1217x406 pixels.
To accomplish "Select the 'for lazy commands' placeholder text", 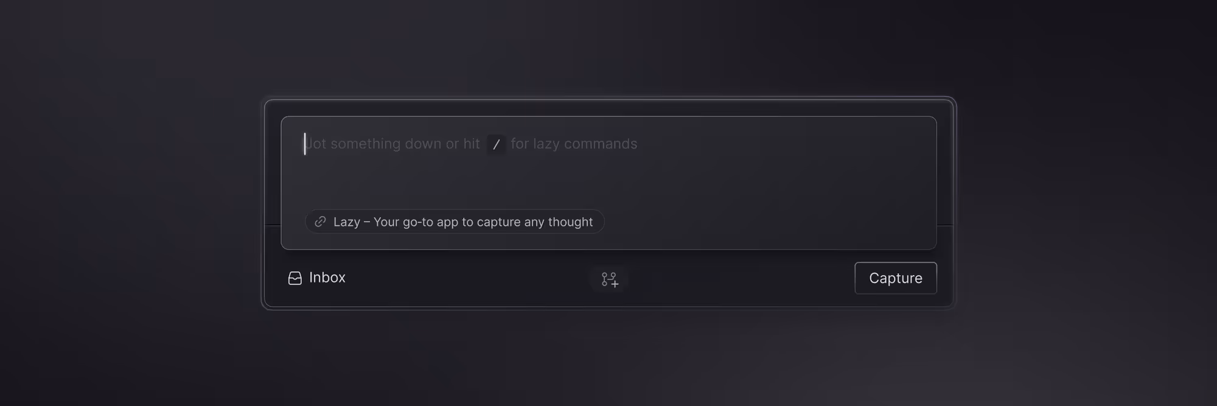I will (574, 144).
